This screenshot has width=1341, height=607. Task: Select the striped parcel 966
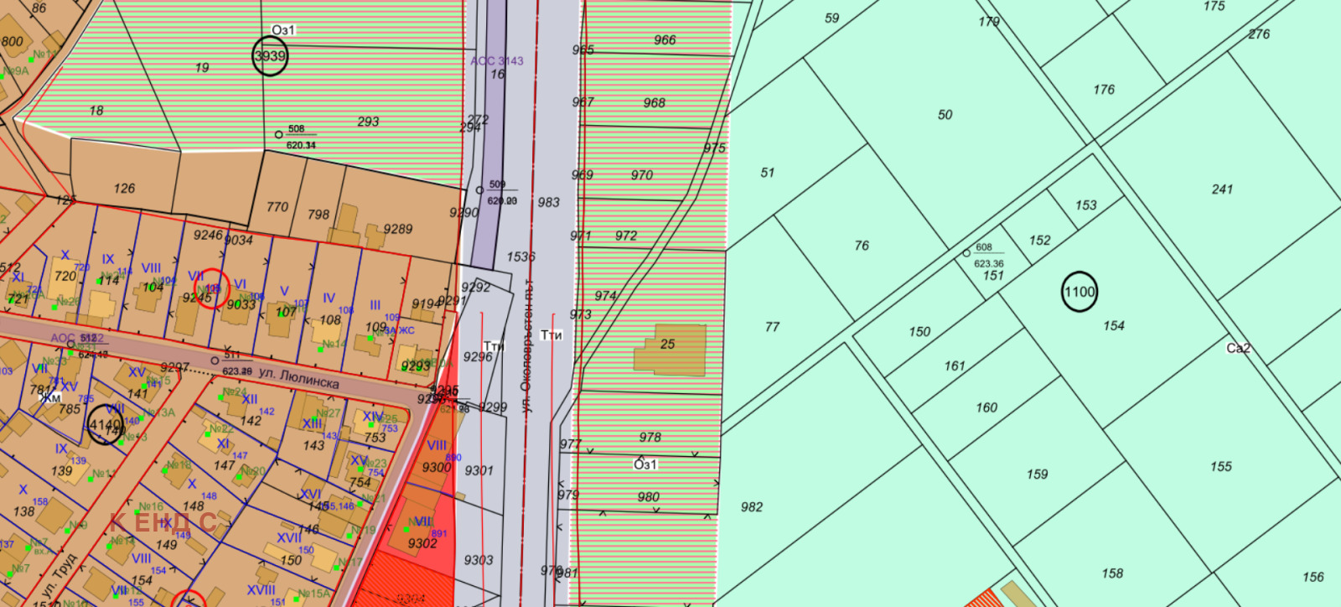click(x=665, y=39)
